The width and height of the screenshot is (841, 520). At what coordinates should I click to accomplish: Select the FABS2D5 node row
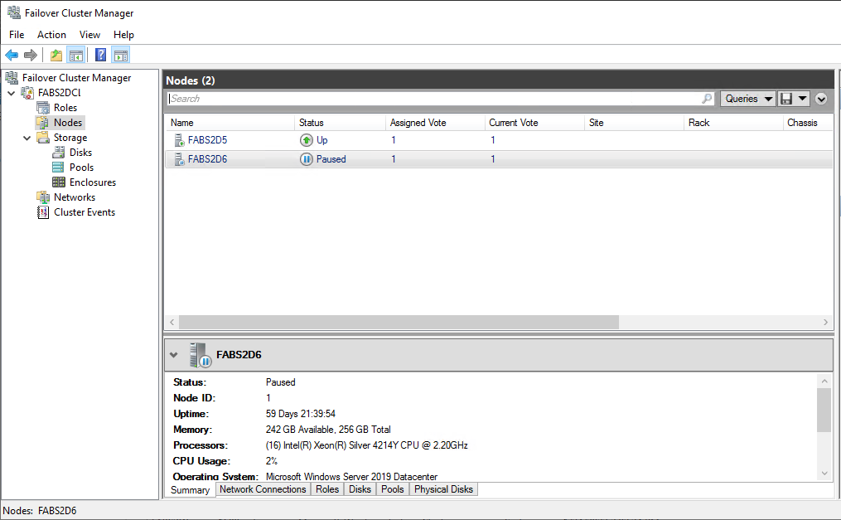tap(207, 140)
